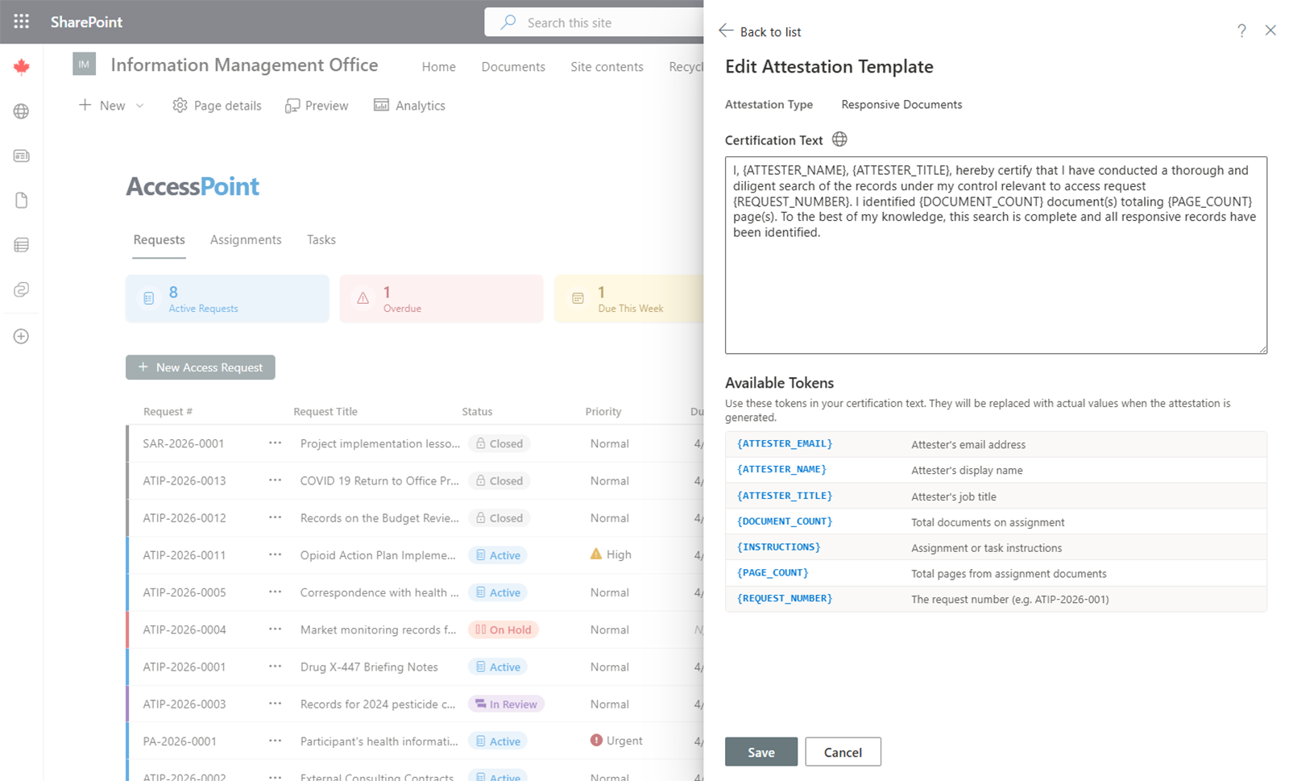Save the attestation template
This screenshot has width=1289, height=781.
coord(761,752)
